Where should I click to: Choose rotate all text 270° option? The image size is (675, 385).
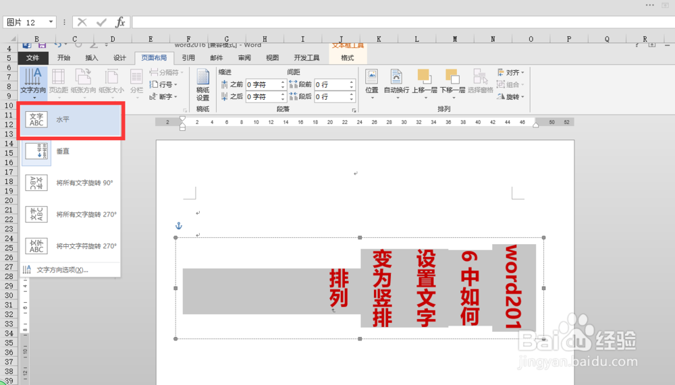71,214
